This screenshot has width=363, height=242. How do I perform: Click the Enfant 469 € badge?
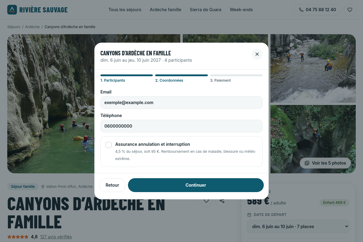334,203
